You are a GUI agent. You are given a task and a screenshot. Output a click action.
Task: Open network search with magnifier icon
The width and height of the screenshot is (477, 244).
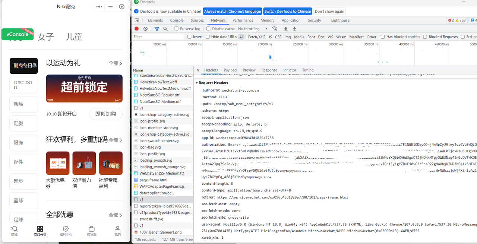point(165,29)
